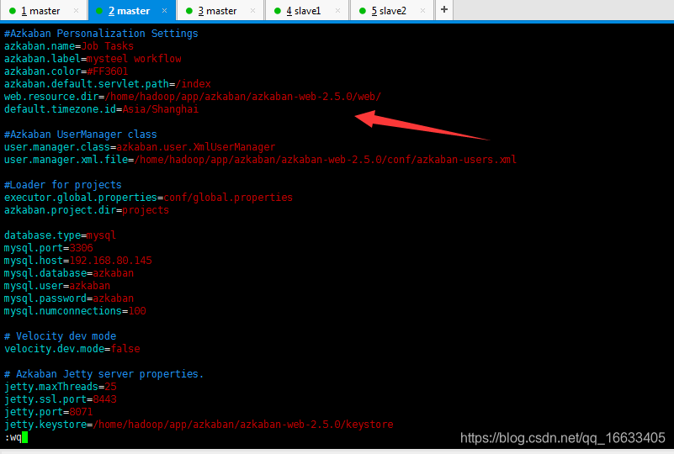
Task: Close the 3 master tab
Action: coord(252,11)
